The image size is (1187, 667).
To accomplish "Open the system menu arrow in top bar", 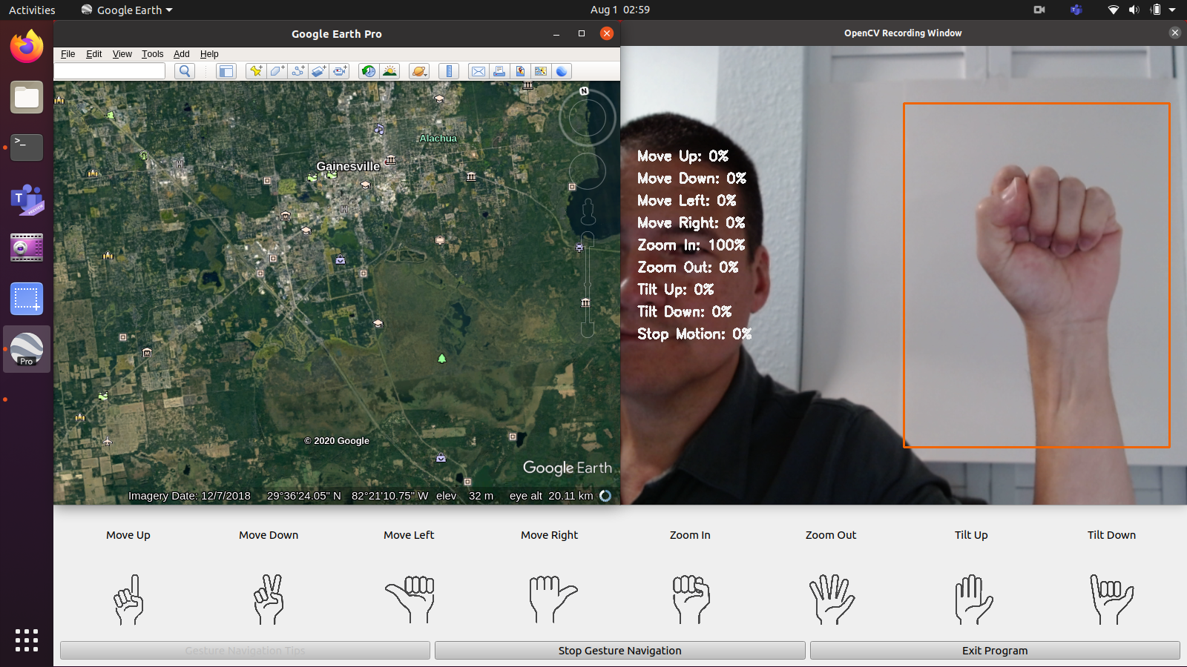I will [x=1172, y=10].
